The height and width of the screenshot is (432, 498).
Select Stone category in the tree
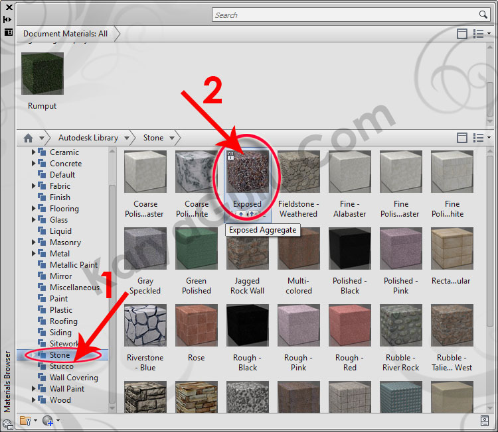coord(59,355)
